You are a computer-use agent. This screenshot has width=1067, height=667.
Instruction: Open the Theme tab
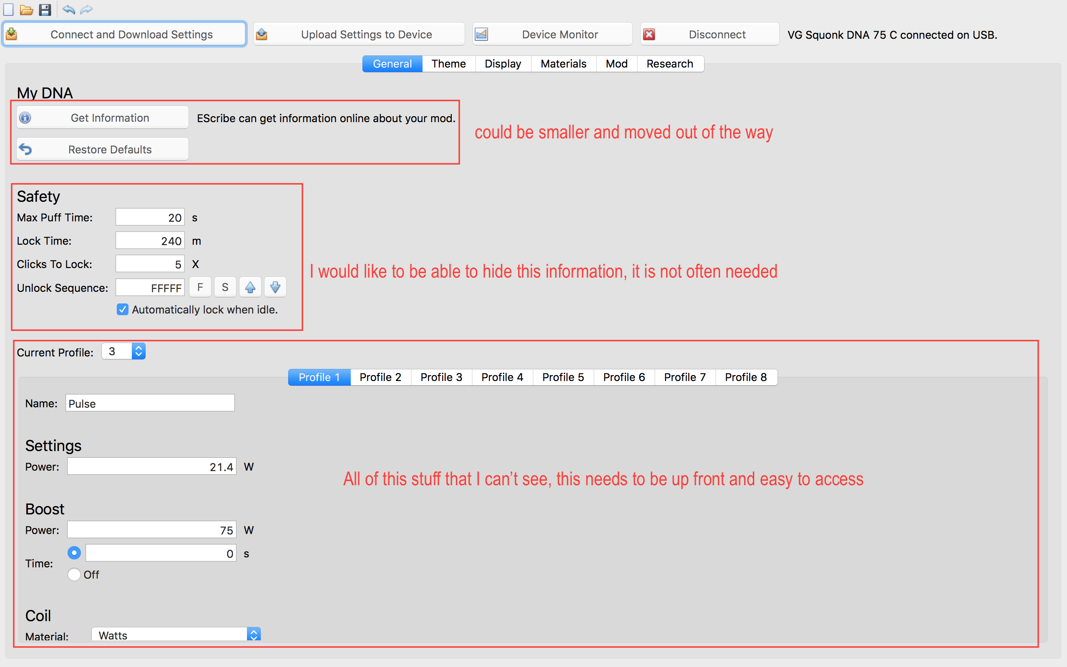[448, 64]
